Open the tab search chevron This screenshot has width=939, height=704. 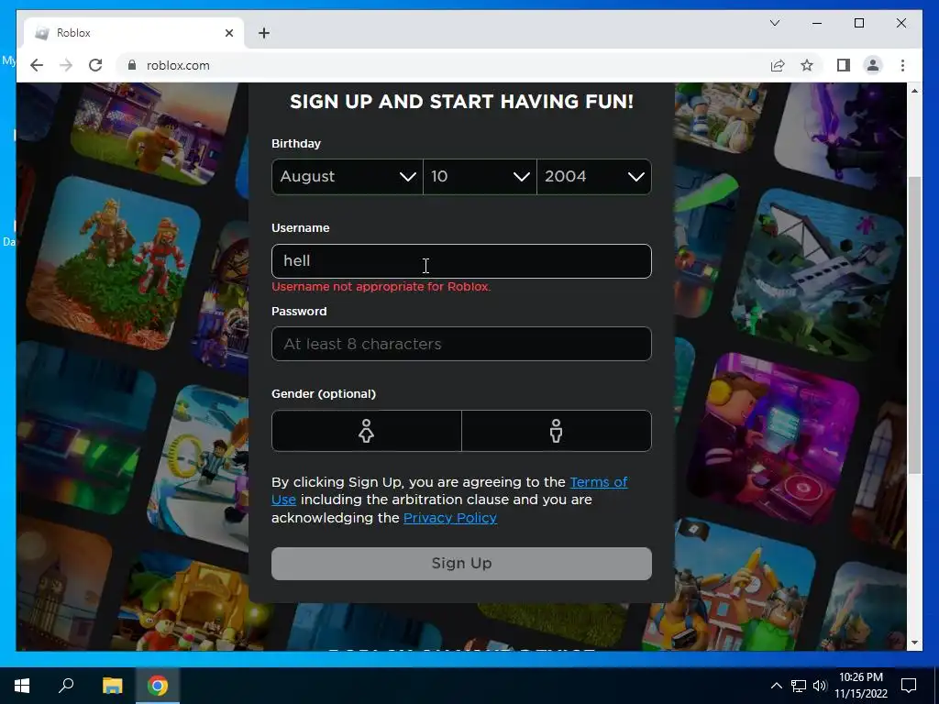click(774, 23)
